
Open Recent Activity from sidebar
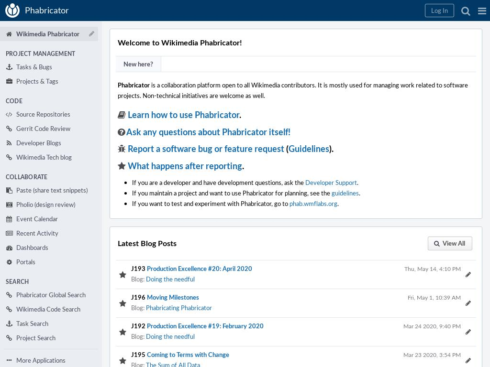point(37,233)
